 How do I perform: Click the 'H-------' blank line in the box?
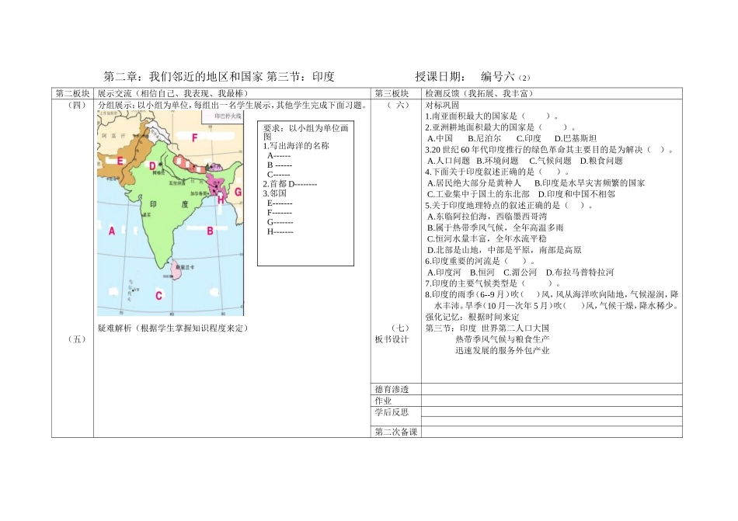pyautogui.click(x=280, y=231)
